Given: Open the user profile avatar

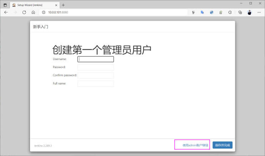Looking at the screenshot, I should 249,12.
